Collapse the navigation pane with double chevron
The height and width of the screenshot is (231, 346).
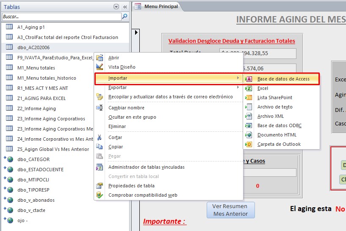(x=125, y=7)
